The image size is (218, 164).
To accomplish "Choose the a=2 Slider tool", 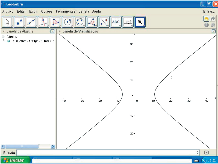I will (x=128, y=22).
